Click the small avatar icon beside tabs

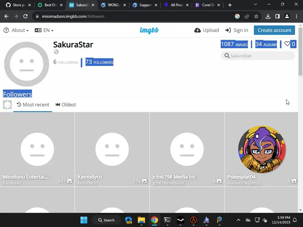pyautogui.click(x=7, y=105)
